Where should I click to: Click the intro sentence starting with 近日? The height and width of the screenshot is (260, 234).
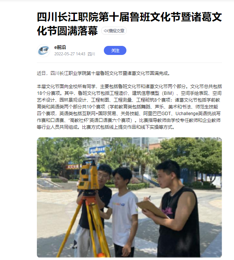pos(104,73)
